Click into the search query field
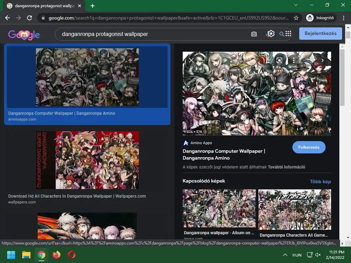The width and height of the screenshot is (351, 263). click(152, 34)
